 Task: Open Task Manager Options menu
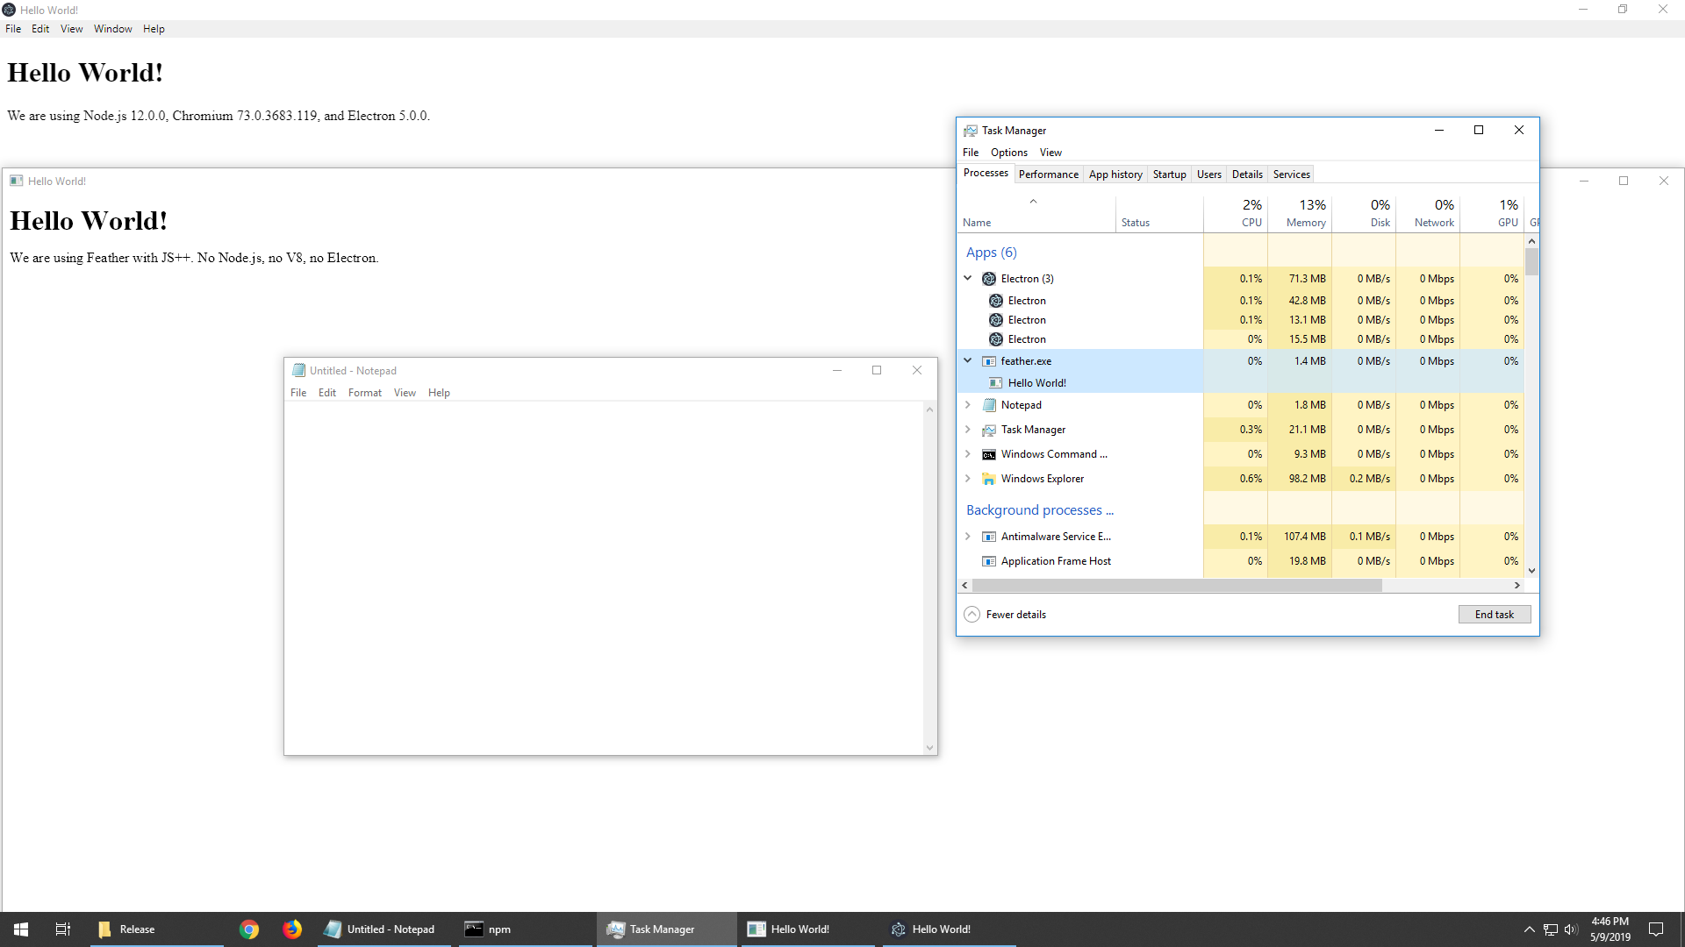tap(1008, 153)
